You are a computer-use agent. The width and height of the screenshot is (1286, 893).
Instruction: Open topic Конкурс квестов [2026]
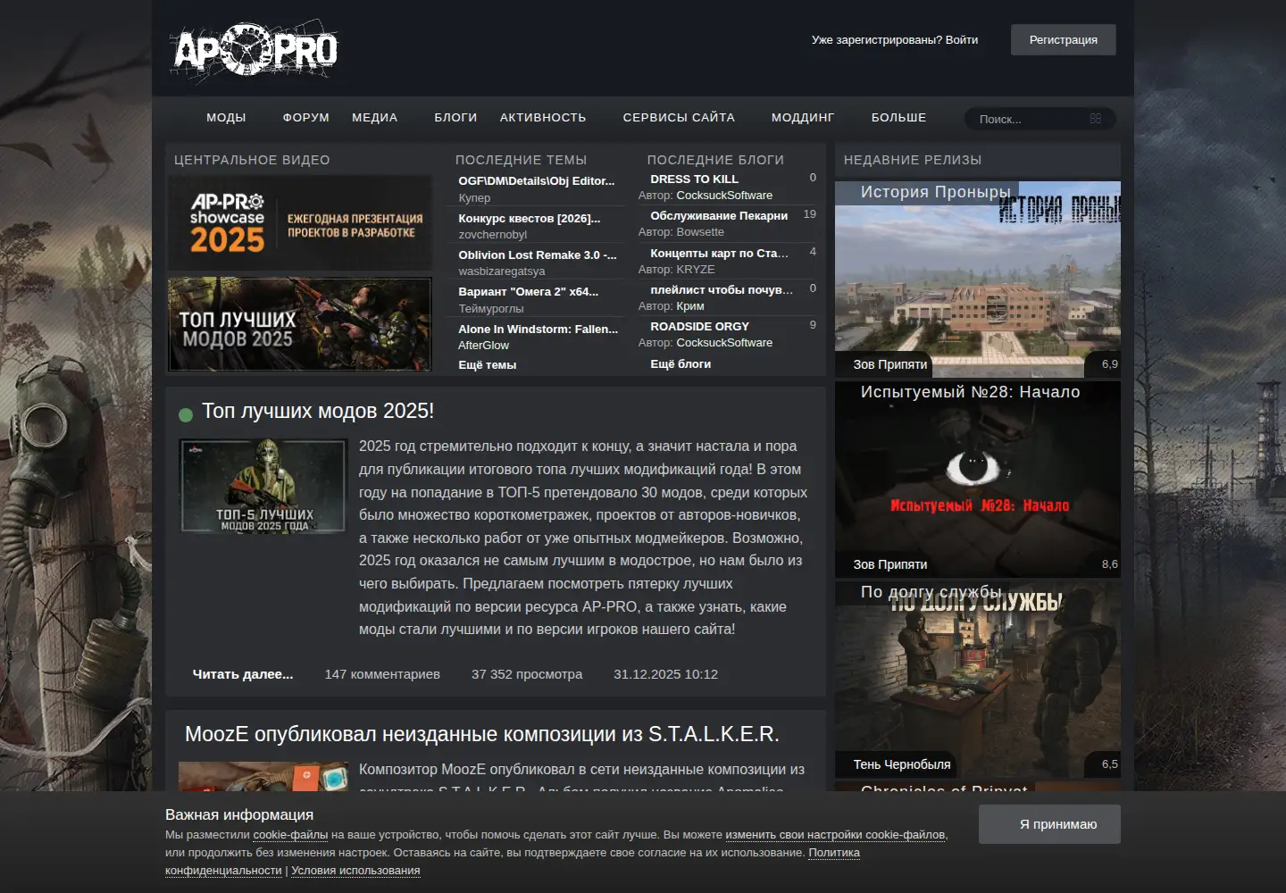pyautogui.click(x=530, y=218)
